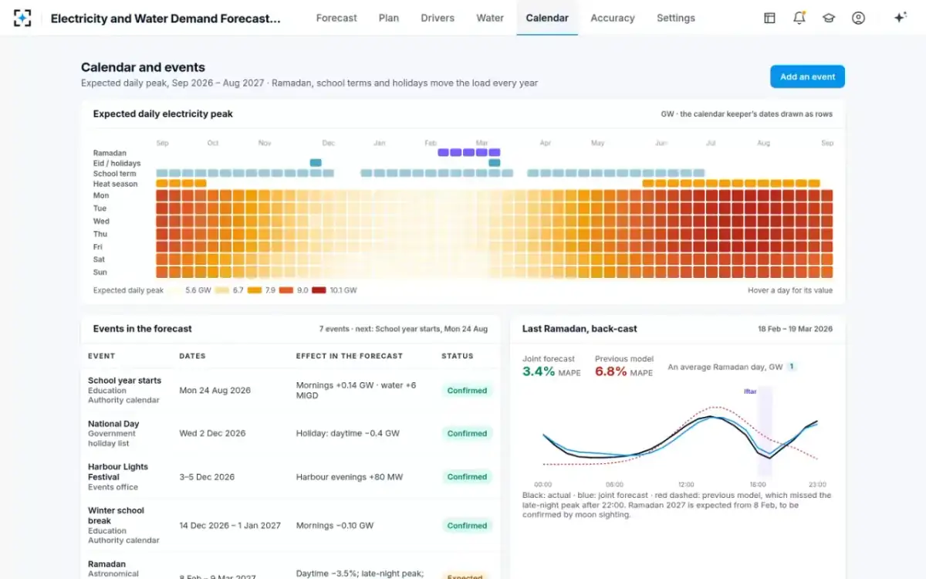Select the School year starts event name
926x579 pixels.
click(x=125, y=381)
